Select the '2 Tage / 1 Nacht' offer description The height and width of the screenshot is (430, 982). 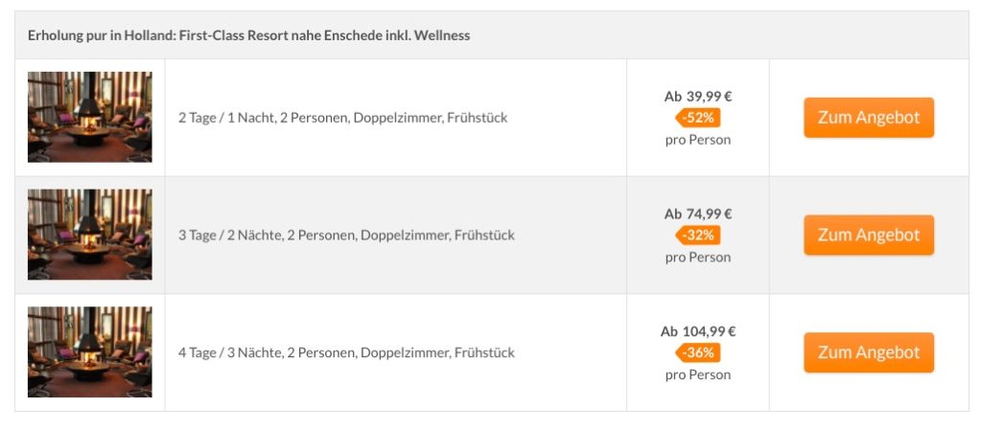tap(342, 118)
